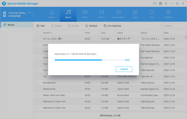Image resolution: width=187 pixels, height=119 pixels.
Task: Check the When I Was Your Man checkbox
Action: pos(37,95)
